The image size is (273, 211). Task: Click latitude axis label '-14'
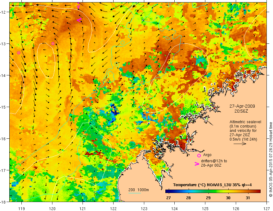(3, 75)
